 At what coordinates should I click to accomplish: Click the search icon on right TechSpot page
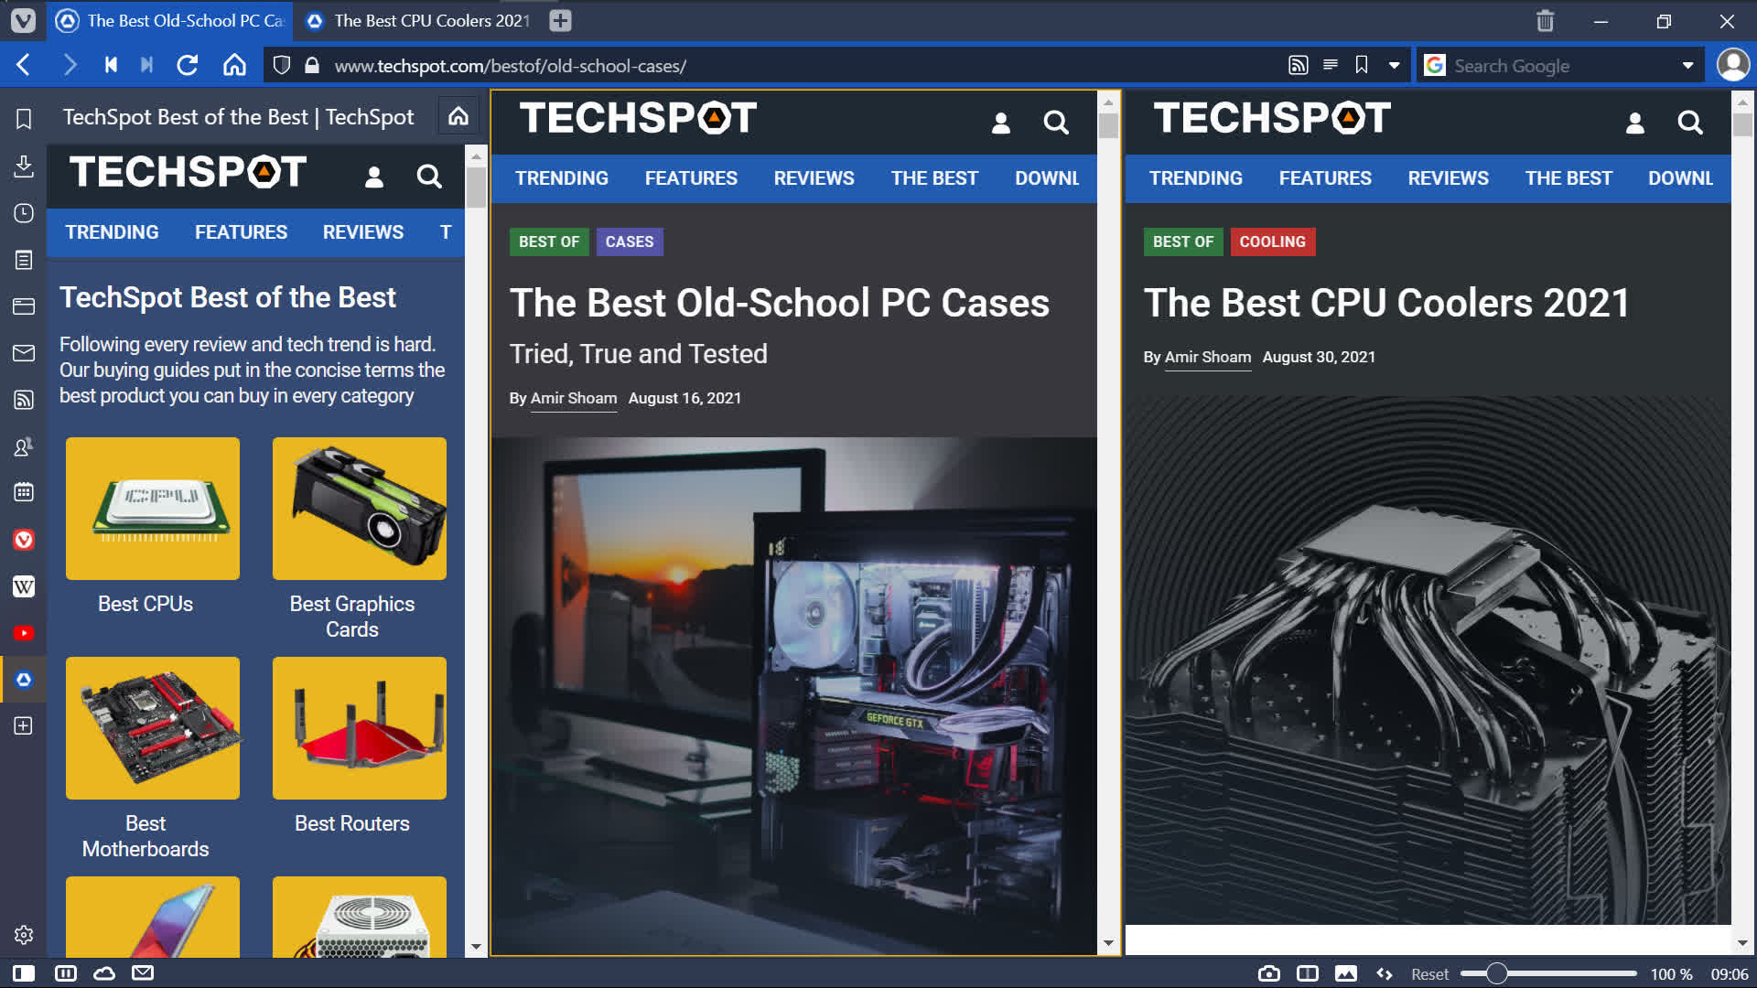tap(1690, 121)
